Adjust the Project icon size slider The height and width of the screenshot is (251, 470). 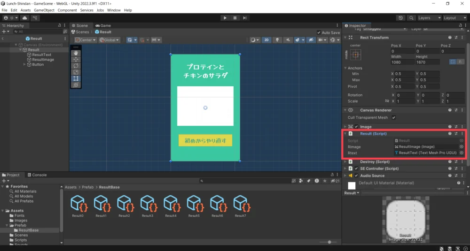pos(329,242)
